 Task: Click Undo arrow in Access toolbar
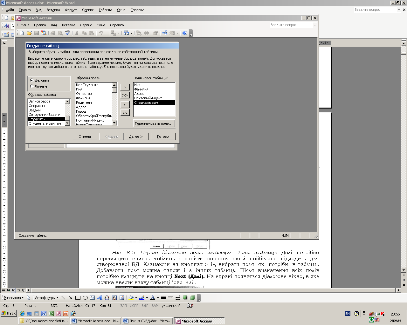100,33
